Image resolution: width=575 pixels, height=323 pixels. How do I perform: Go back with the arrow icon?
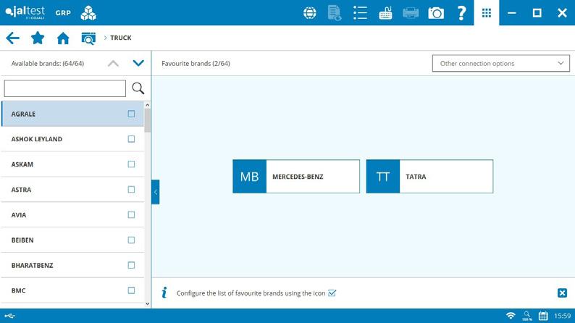tap(13, 38)
